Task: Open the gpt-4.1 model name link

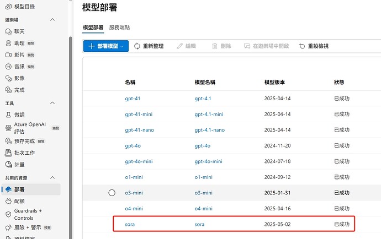Action: point(203,99)
